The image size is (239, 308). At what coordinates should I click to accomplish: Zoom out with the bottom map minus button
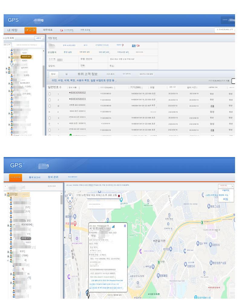point(70,236)
